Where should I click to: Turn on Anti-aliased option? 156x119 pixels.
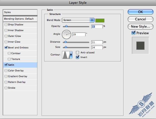[x=77, y=53]
